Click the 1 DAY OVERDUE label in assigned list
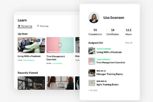Screen dimensions: 153x102 [x=103, y=59]
